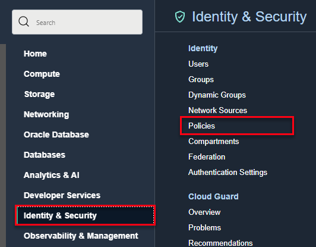316x247 pixels.
Task: Click the Identity & Security shield icon
Action: pos(180,17)
